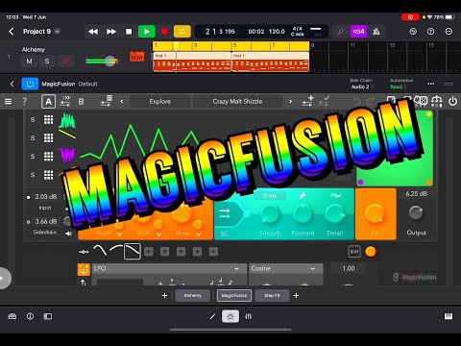Click the Crazy Malt Shizzle preset name
The height and width of the screenshot is (346, 461).
pos(237,102)
